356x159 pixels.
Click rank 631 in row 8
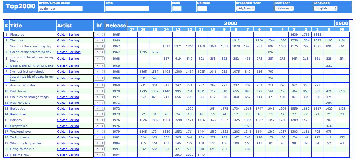(x=143, y=78)
